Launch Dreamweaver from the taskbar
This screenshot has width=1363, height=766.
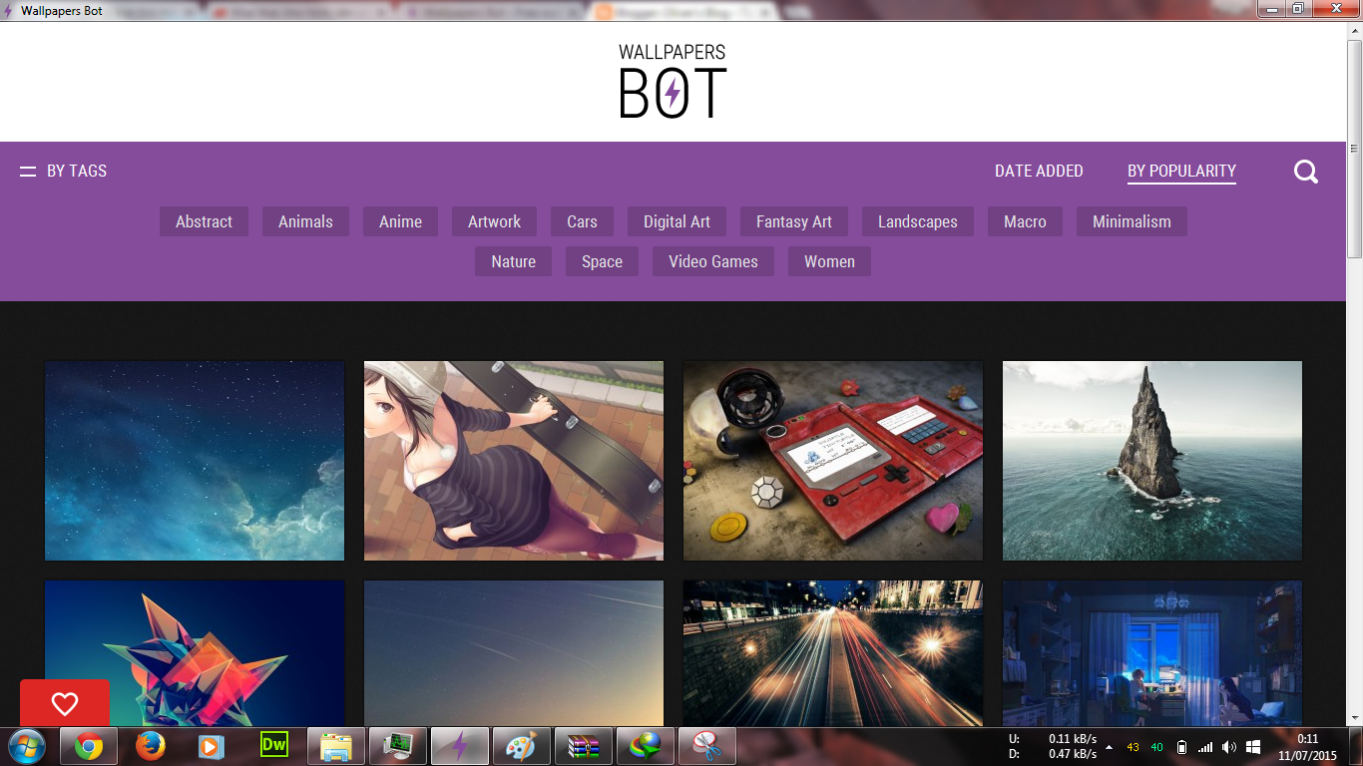(272, 745)
